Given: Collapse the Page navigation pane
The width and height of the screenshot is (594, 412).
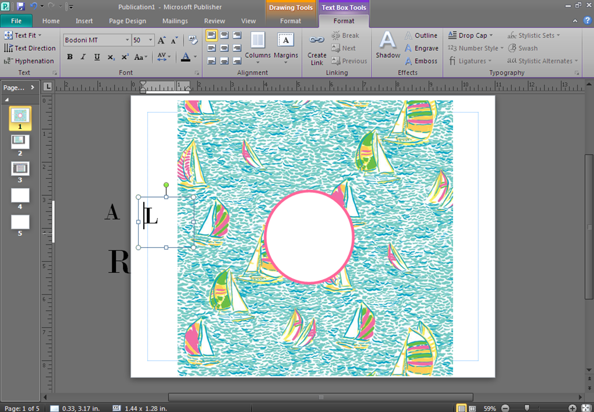Looking at the screenshot, I should [33, 87].
